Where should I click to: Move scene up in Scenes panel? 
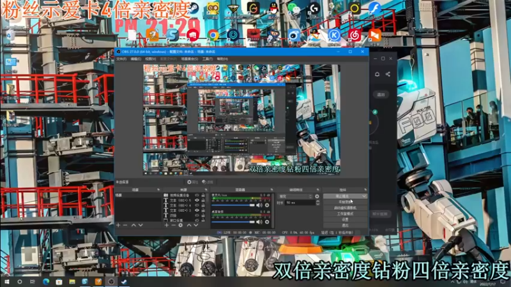click(133, 225)
